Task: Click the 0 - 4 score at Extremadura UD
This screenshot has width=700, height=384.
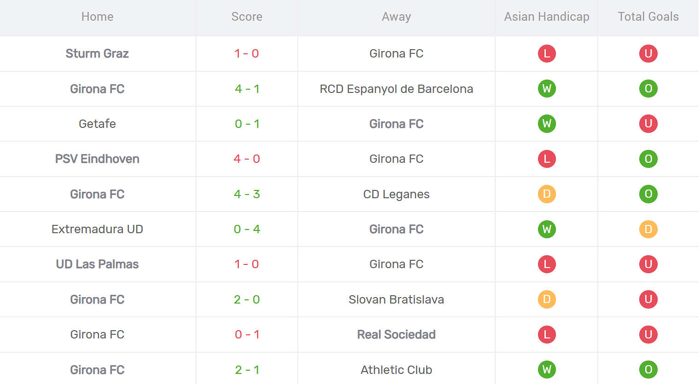Action: click(247, 229)
